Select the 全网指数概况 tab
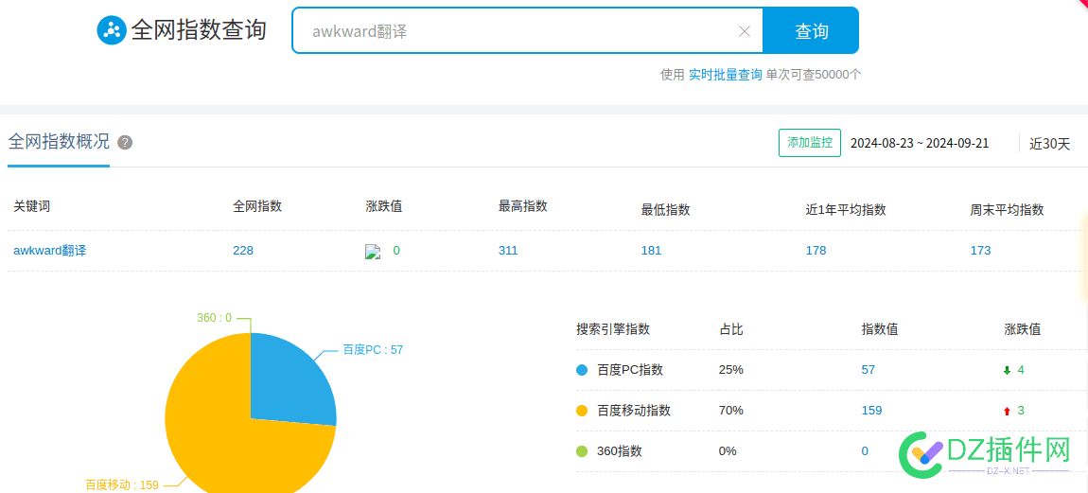The image size is (1088, 493). pyautogui.click(x=59, y=142)
